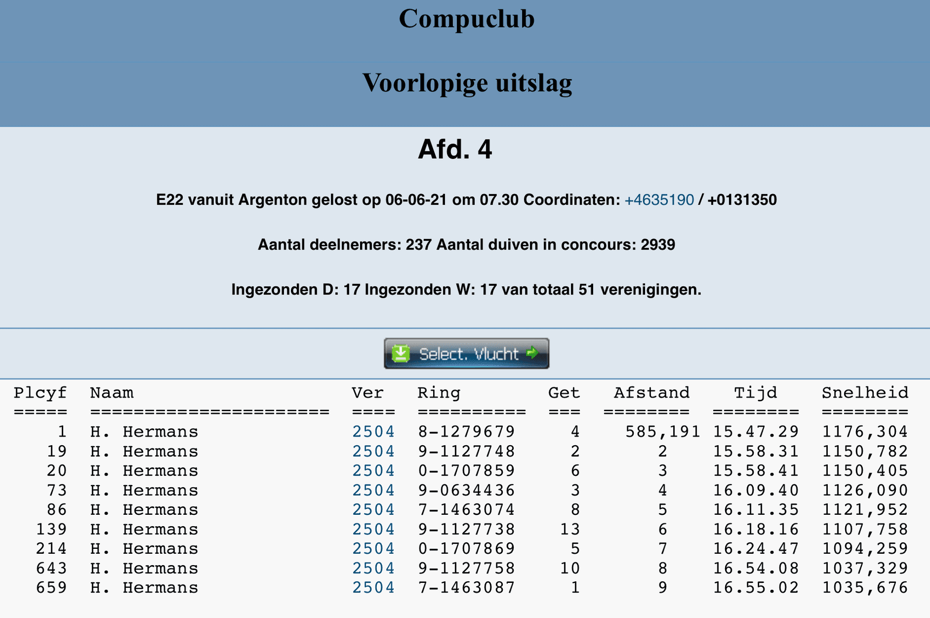The width and height of the screenshot is (930, 618).
Task: Follow the 2504 link beside ring 9-1127758
Action: tap(373, 568)
